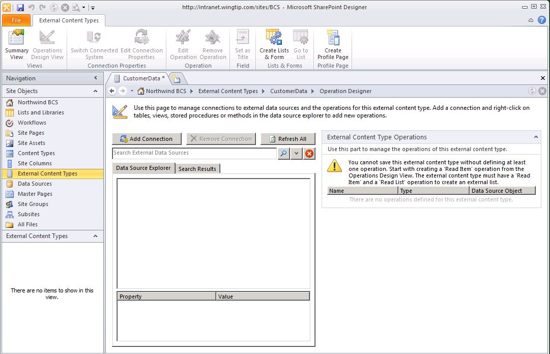
Task: Click Create Profile Page icon
Action: pos(333,45)
